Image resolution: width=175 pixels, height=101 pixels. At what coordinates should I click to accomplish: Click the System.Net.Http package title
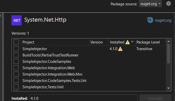pyautogui.click(x=45, y=20)
